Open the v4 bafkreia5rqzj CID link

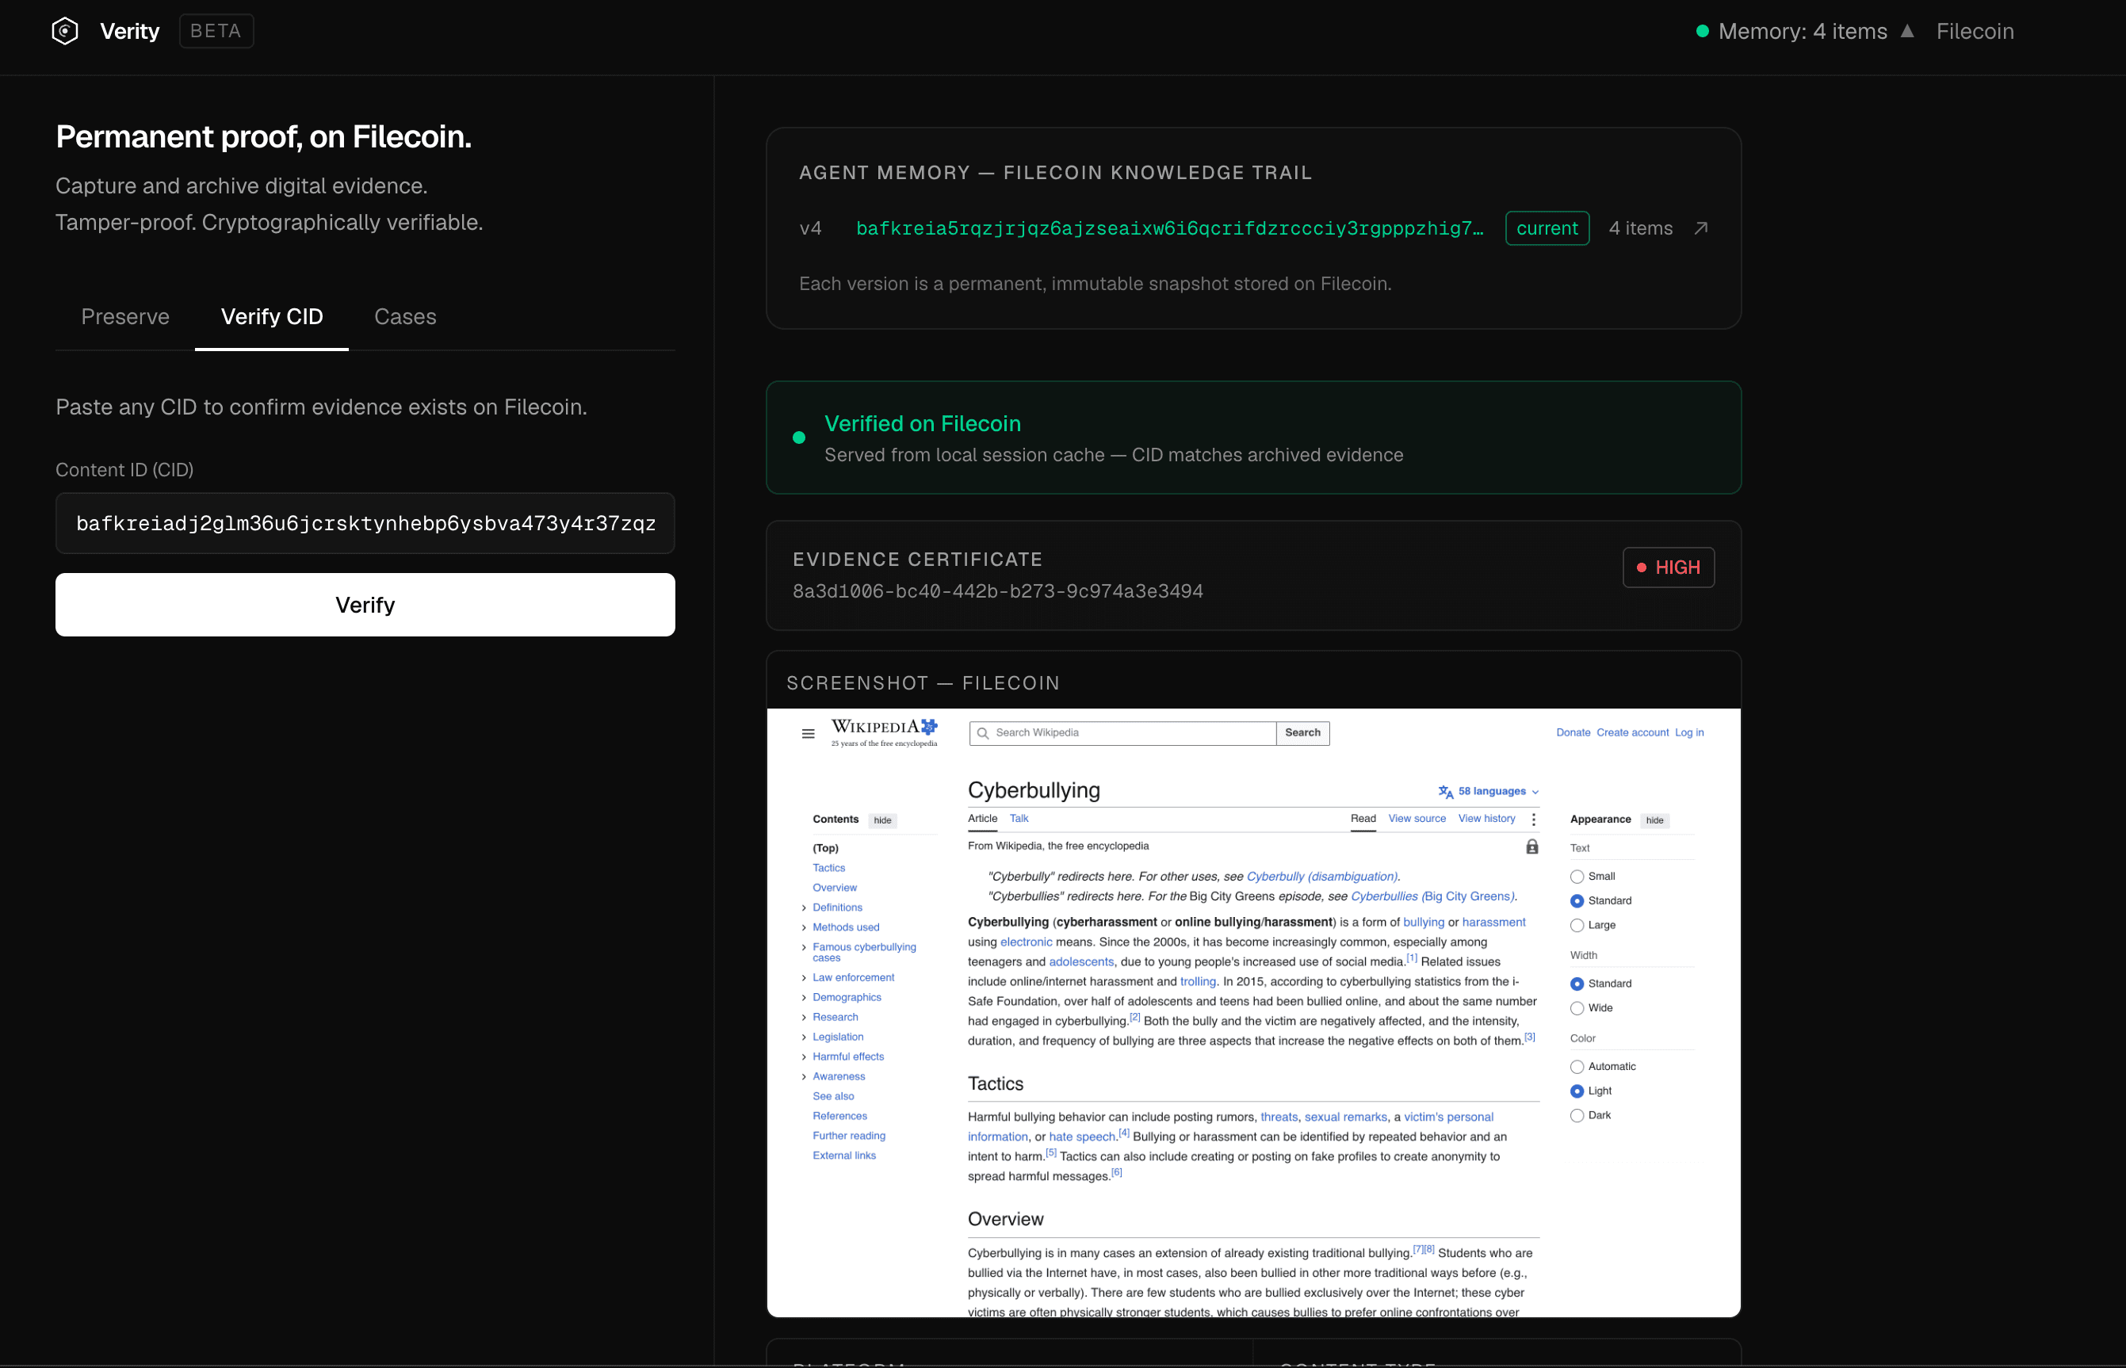[x=1169, y=228]
